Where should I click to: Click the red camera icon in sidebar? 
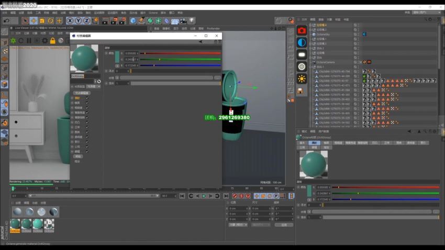[x=302, y=30]
